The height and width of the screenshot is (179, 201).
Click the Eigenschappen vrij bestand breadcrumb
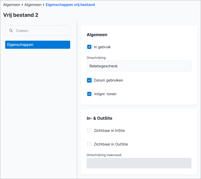(x=70, y=5)
